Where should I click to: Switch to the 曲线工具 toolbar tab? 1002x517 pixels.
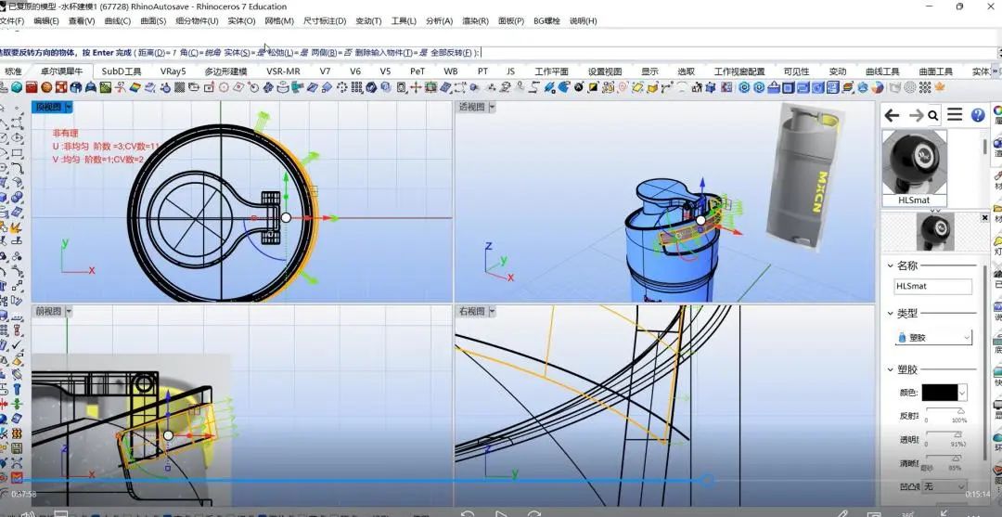point(882,71)
